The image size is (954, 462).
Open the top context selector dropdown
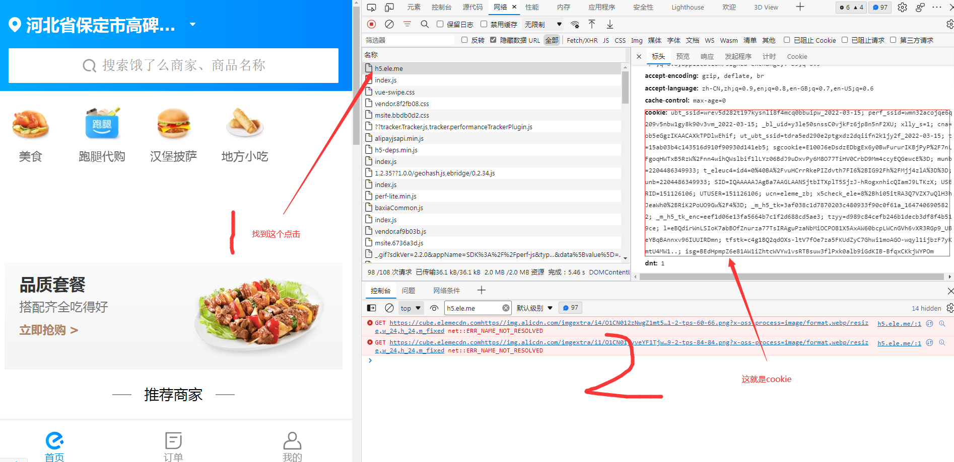(411, 308)
